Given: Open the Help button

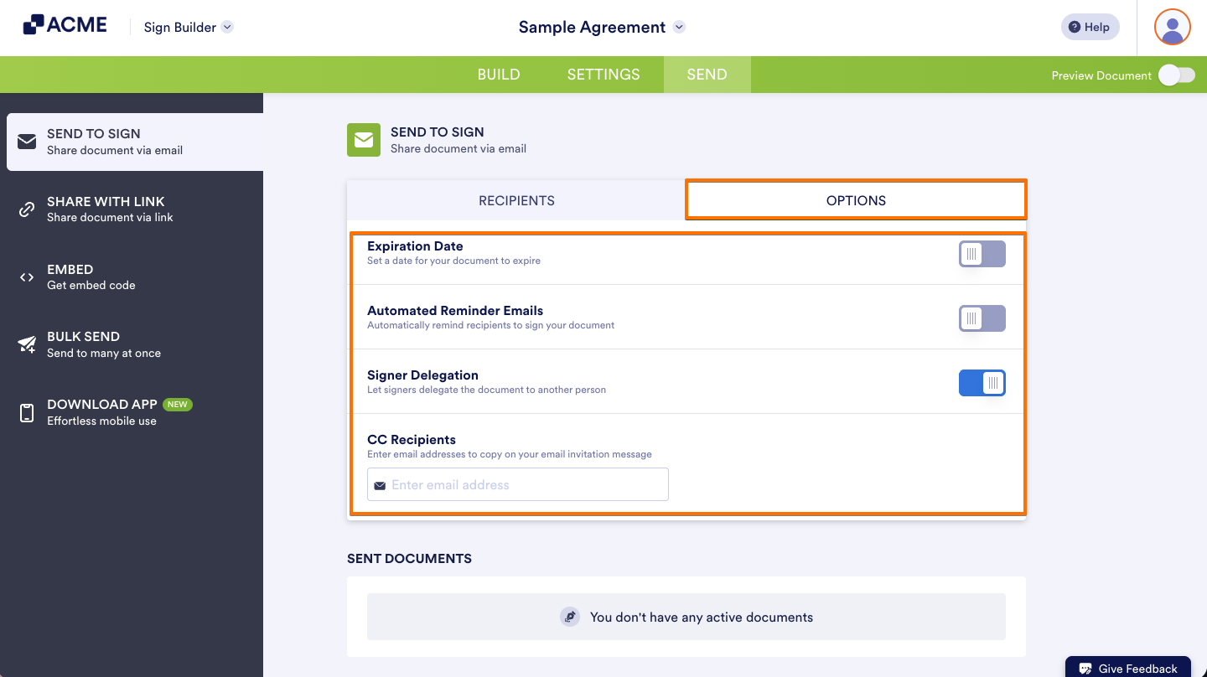Looking at the screenshot, I should click(x=1090, y=27).
